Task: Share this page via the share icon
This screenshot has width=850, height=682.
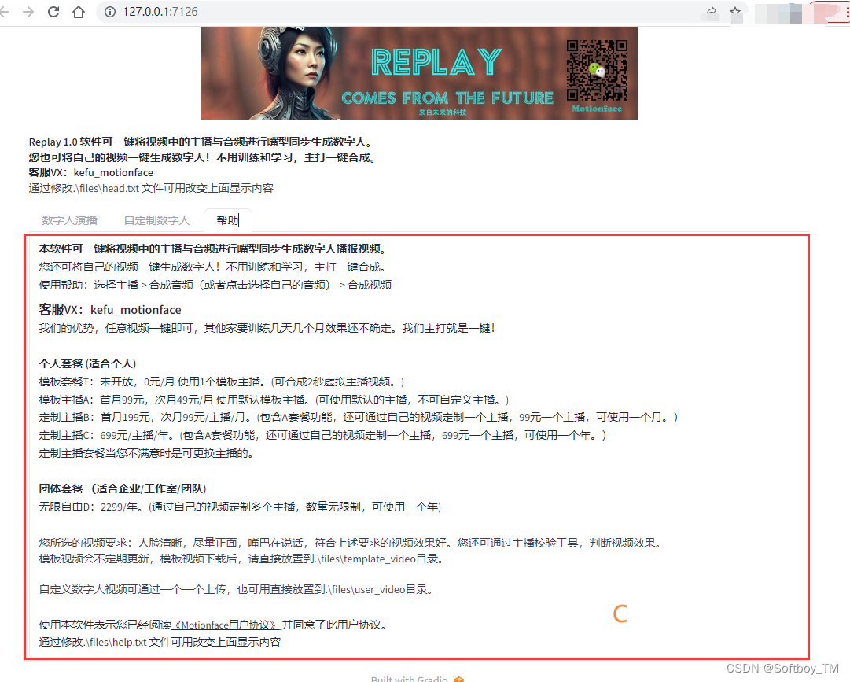Action: (x=710, y=11)
